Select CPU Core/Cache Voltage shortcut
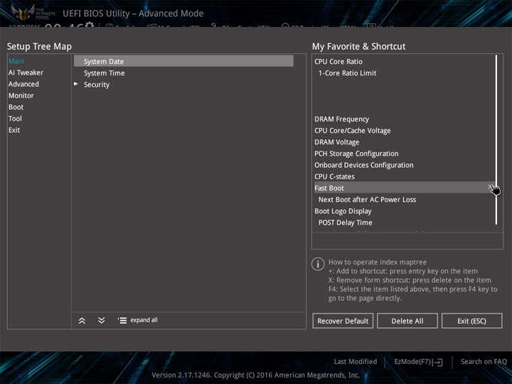Screen dimensions: 512x384 (x=352, y=131)
